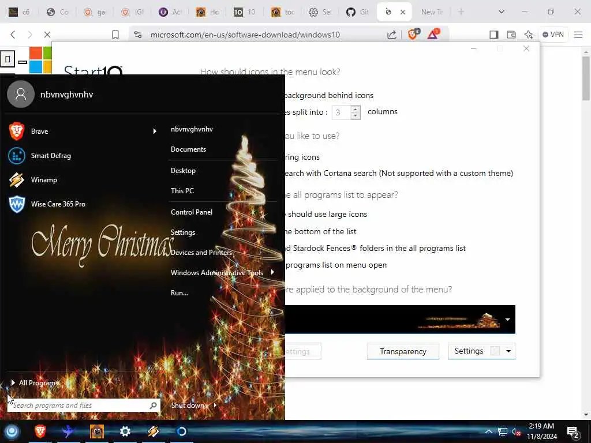
Task: Open nbvnvghvnhv user folder link
Action: pyautogui.click(x=192, y=129)
